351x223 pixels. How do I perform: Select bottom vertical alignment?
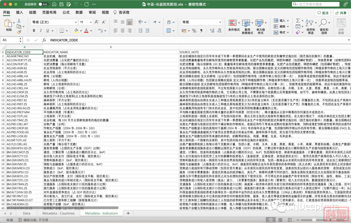click(130, 22)
